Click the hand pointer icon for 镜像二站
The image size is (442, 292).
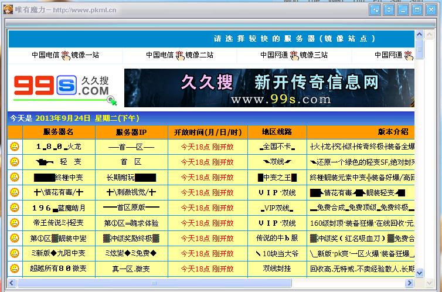(179, 55)
